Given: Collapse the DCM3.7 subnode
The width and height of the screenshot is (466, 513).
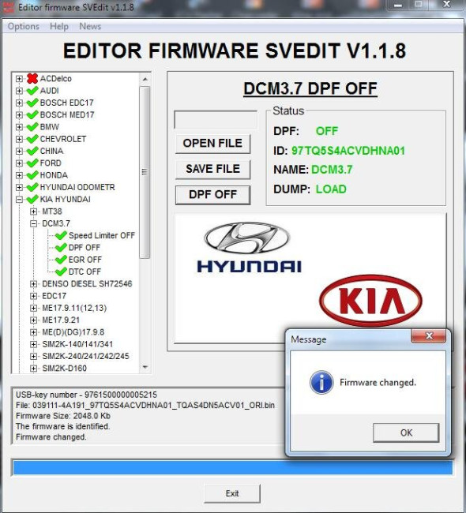Looking at the screenshot, I should click(x=33, y=223).
